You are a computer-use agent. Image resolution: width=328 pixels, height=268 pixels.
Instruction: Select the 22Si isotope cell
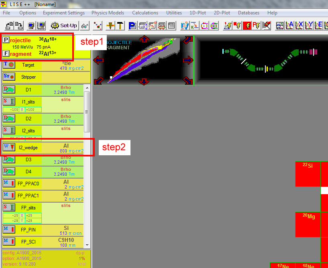308,174
